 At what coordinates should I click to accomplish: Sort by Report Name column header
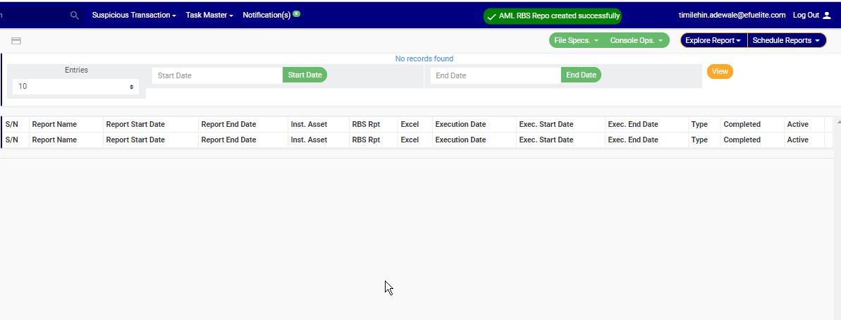54,125
